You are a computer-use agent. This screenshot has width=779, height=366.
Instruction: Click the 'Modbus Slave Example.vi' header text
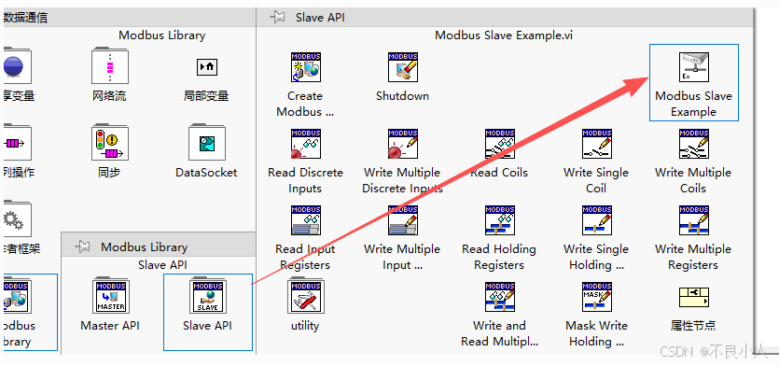tap(504, 35)
